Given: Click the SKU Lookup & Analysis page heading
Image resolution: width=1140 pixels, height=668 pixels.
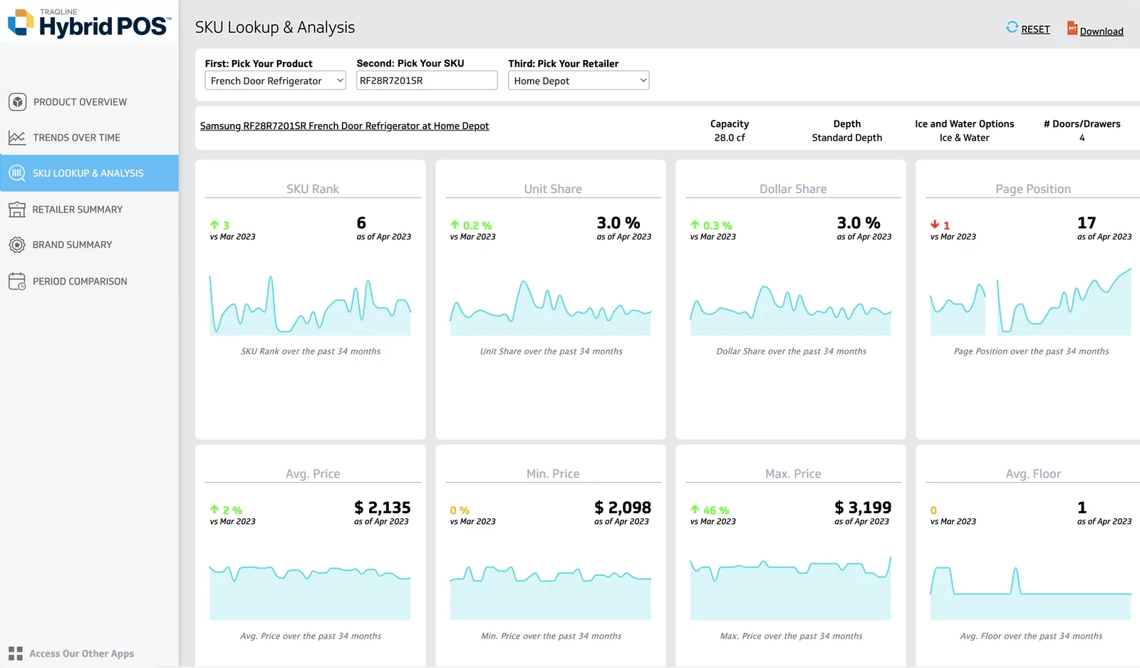Looking at the screenshot, I should tap(275, 27).
